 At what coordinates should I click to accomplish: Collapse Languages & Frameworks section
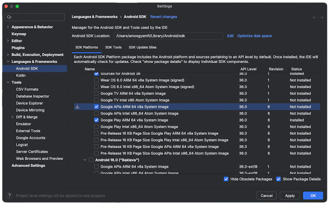point(8,62)
